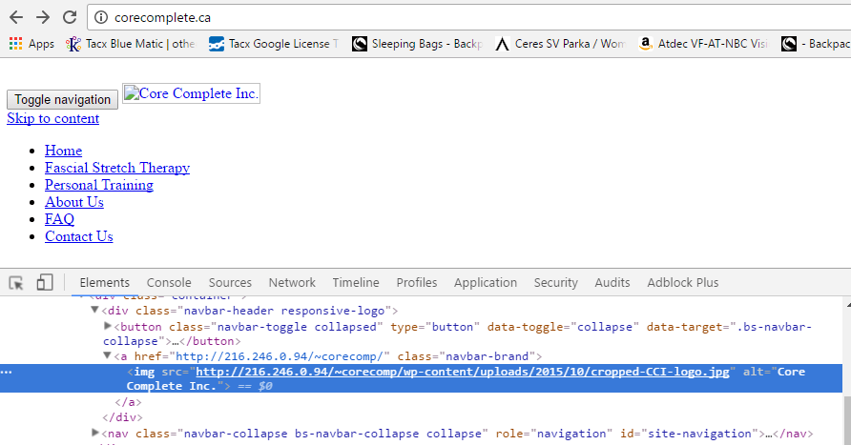The image size is (851, 445).
Task: Open site info icon in address bar
Action: [101, 17]
